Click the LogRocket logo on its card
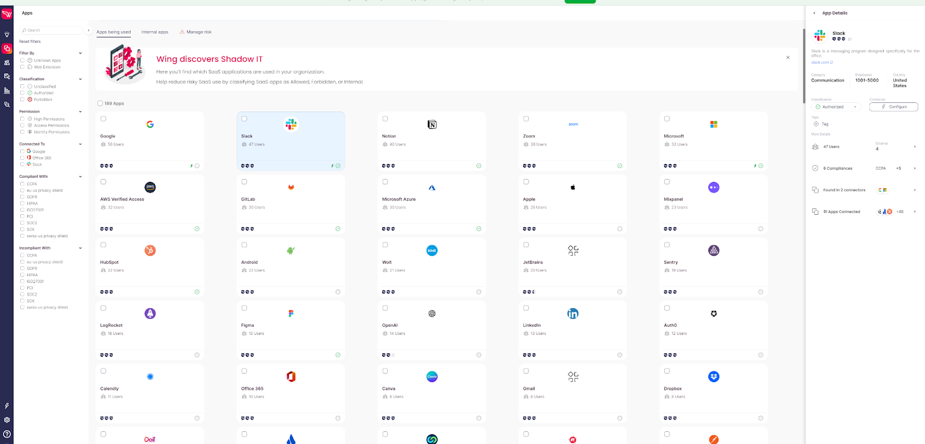 (150, 314)
